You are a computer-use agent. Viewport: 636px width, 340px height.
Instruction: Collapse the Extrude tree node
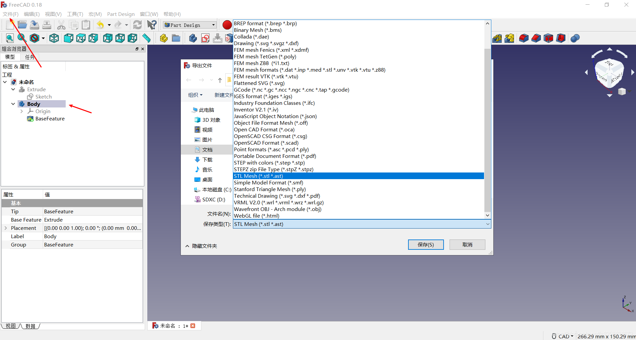13,89
